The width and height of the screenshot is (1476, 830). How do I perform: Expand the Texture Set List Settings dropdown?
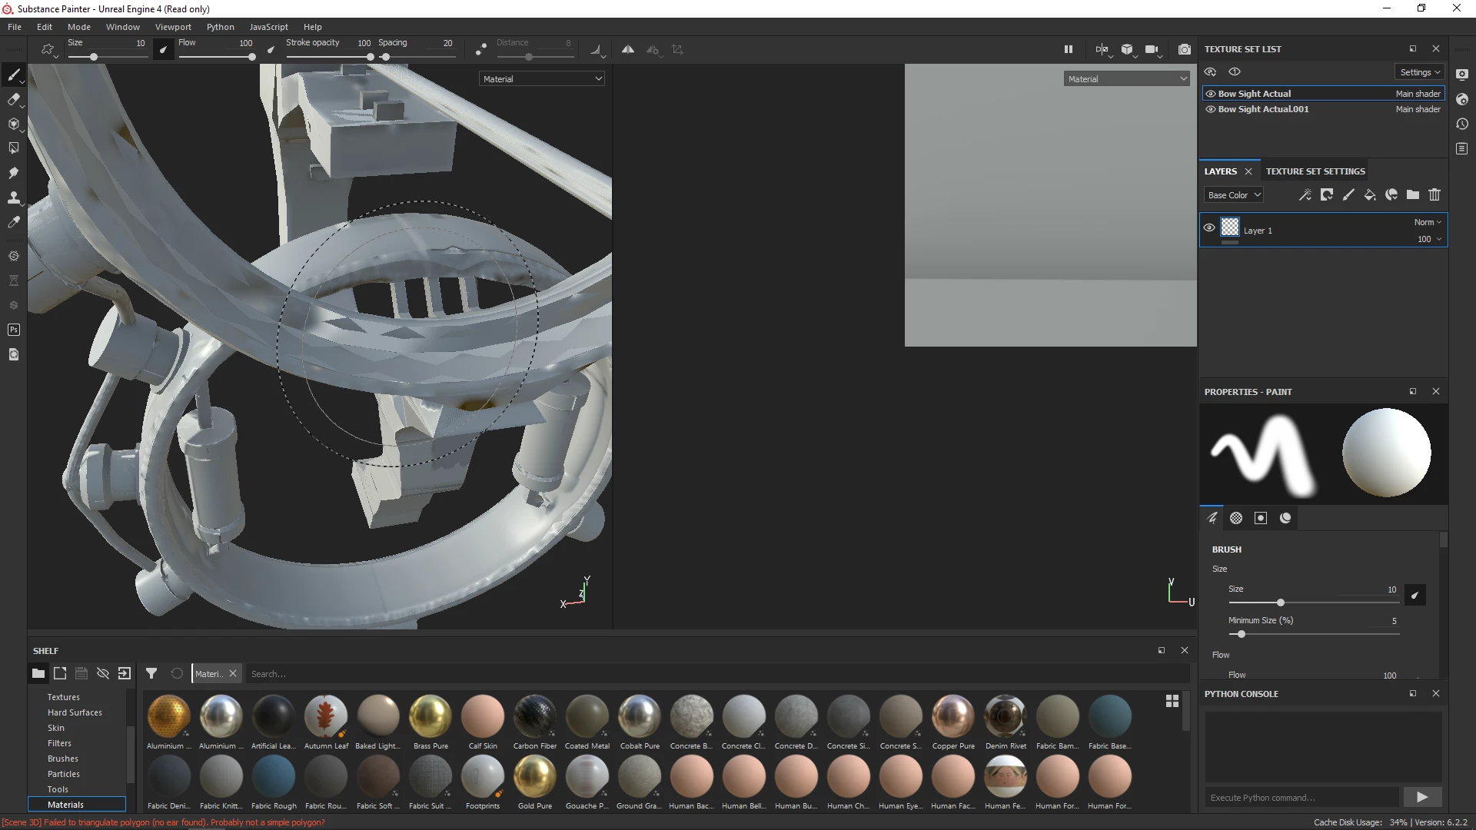[x=1419, y=72]
